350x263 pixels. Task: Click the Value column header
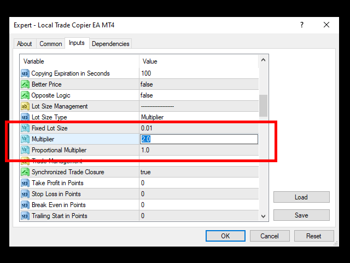199,61
